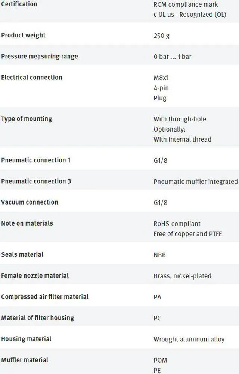Click the Wrought aluminum alloy value
239x374 pixels.
(x=189, y=339)
